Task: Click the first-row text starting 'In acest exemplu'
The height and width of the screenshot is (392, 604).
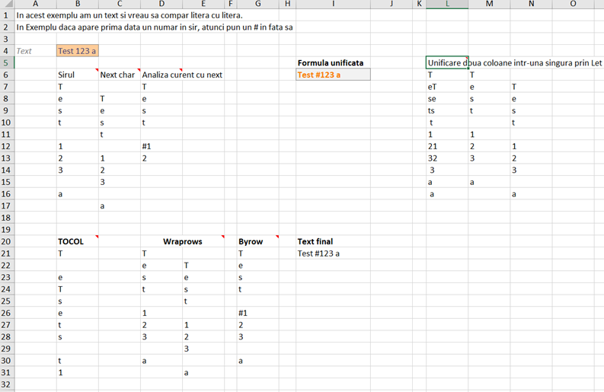Action: [x=129, y=15]
